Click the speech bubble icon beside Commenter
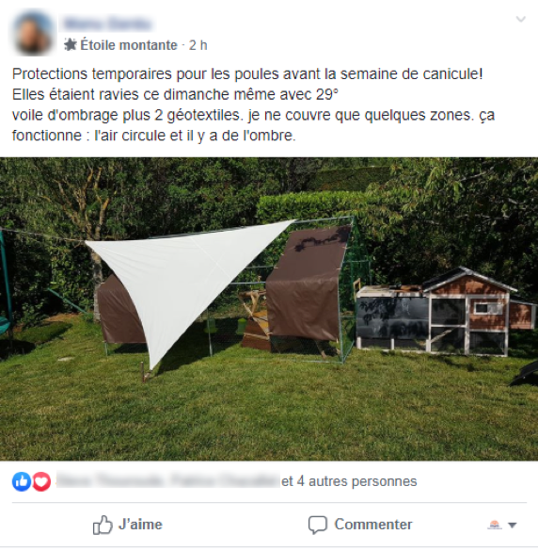 click(x=318, y=525)
